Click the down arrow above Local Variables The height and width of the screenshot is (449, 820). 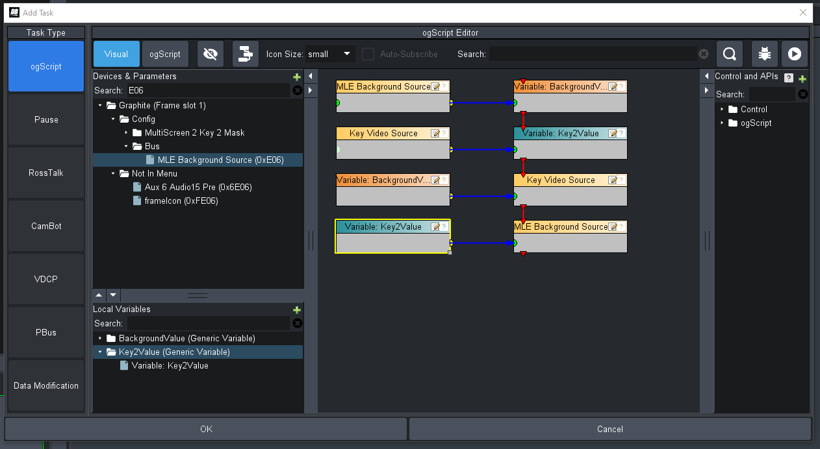pos(113,295)
